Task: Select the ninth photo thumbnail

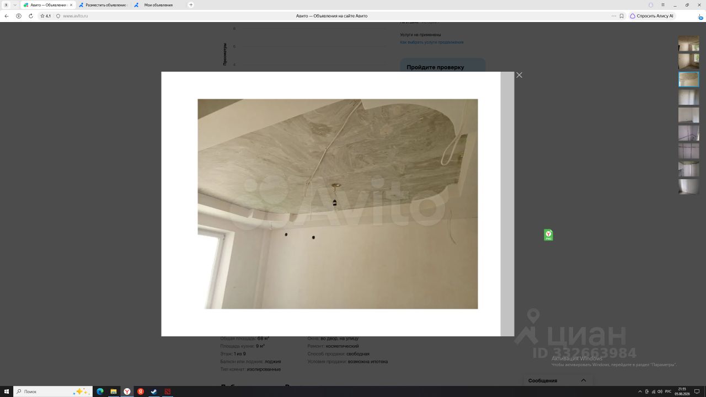Action: (688, 186)
